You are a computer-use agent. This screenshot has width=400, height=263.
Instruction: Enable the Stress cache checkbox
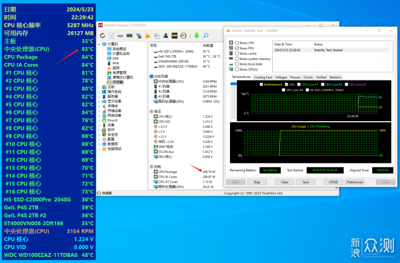237,53
